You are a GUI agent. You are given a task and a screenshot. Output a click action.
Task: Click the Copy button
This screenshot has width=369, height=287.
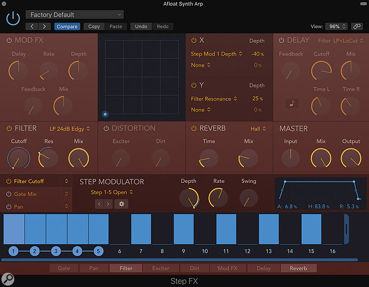coord(94,26)
